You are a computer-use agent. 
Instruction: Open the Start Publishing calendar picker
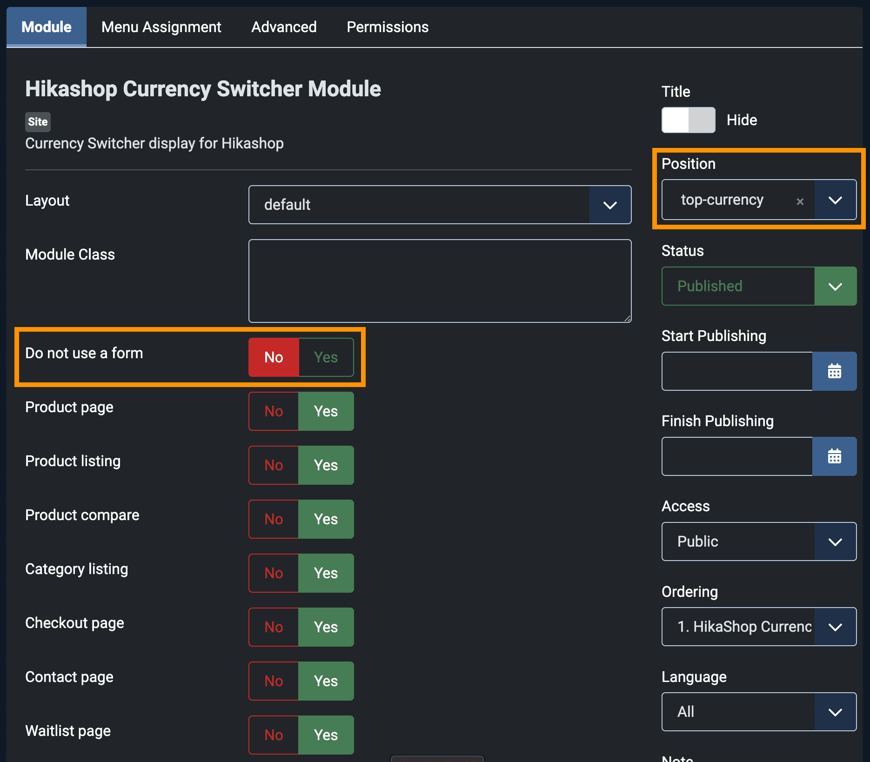click(x=834, y=371)
